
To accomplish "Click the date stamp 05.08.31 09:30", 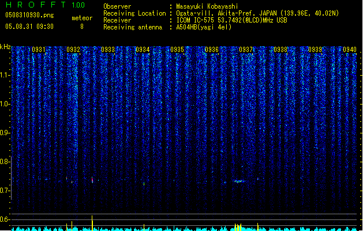I will 29,27.
